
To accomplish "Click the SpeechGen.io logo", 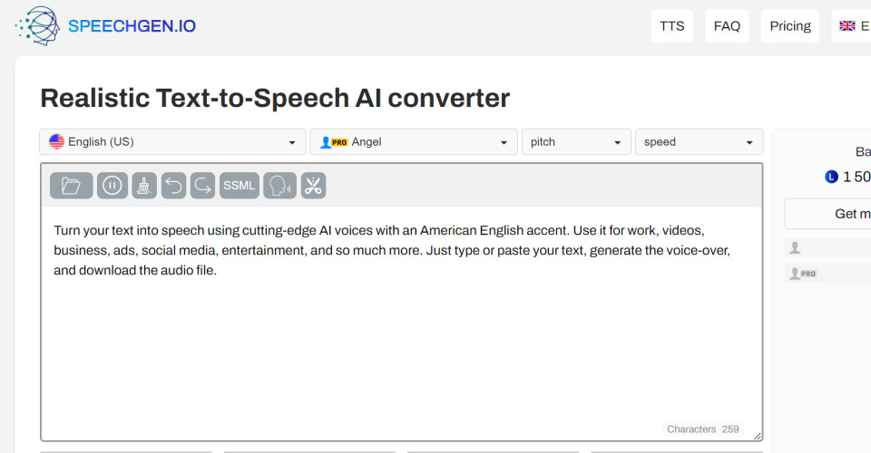I will click(105, 25).
